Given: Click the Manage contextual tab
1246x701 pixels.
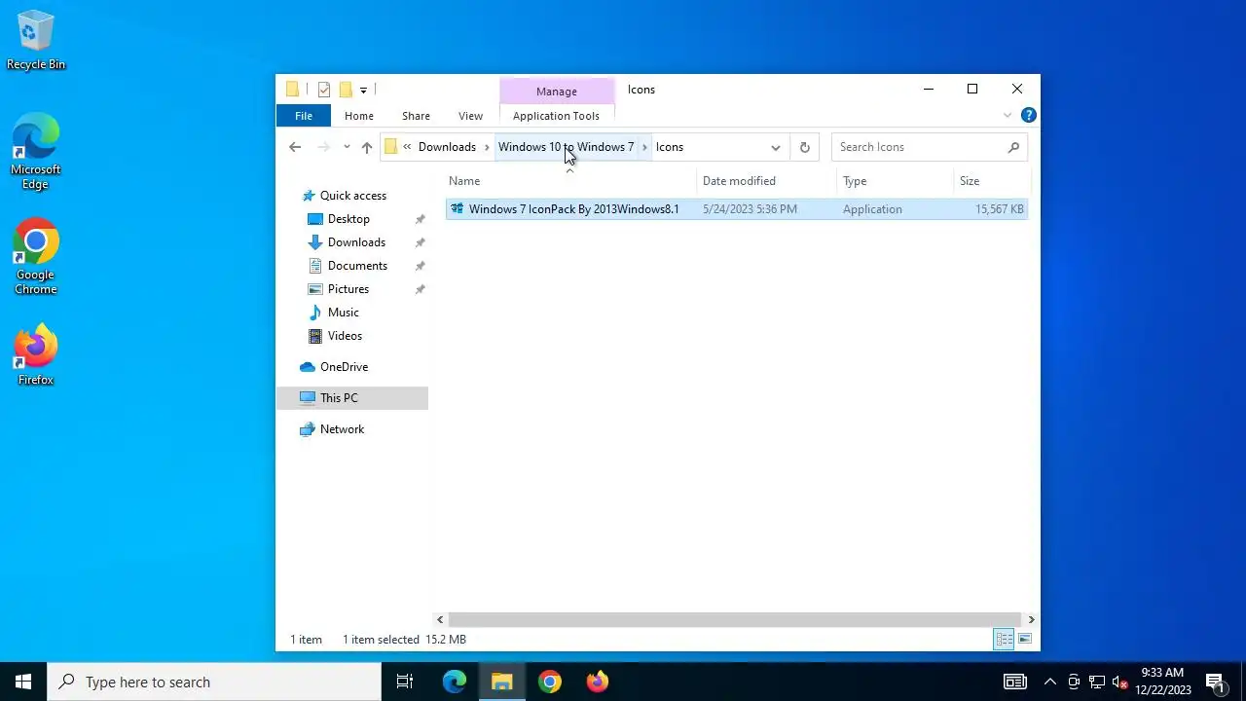Looking at the screenshot, I should click(557, 91).
